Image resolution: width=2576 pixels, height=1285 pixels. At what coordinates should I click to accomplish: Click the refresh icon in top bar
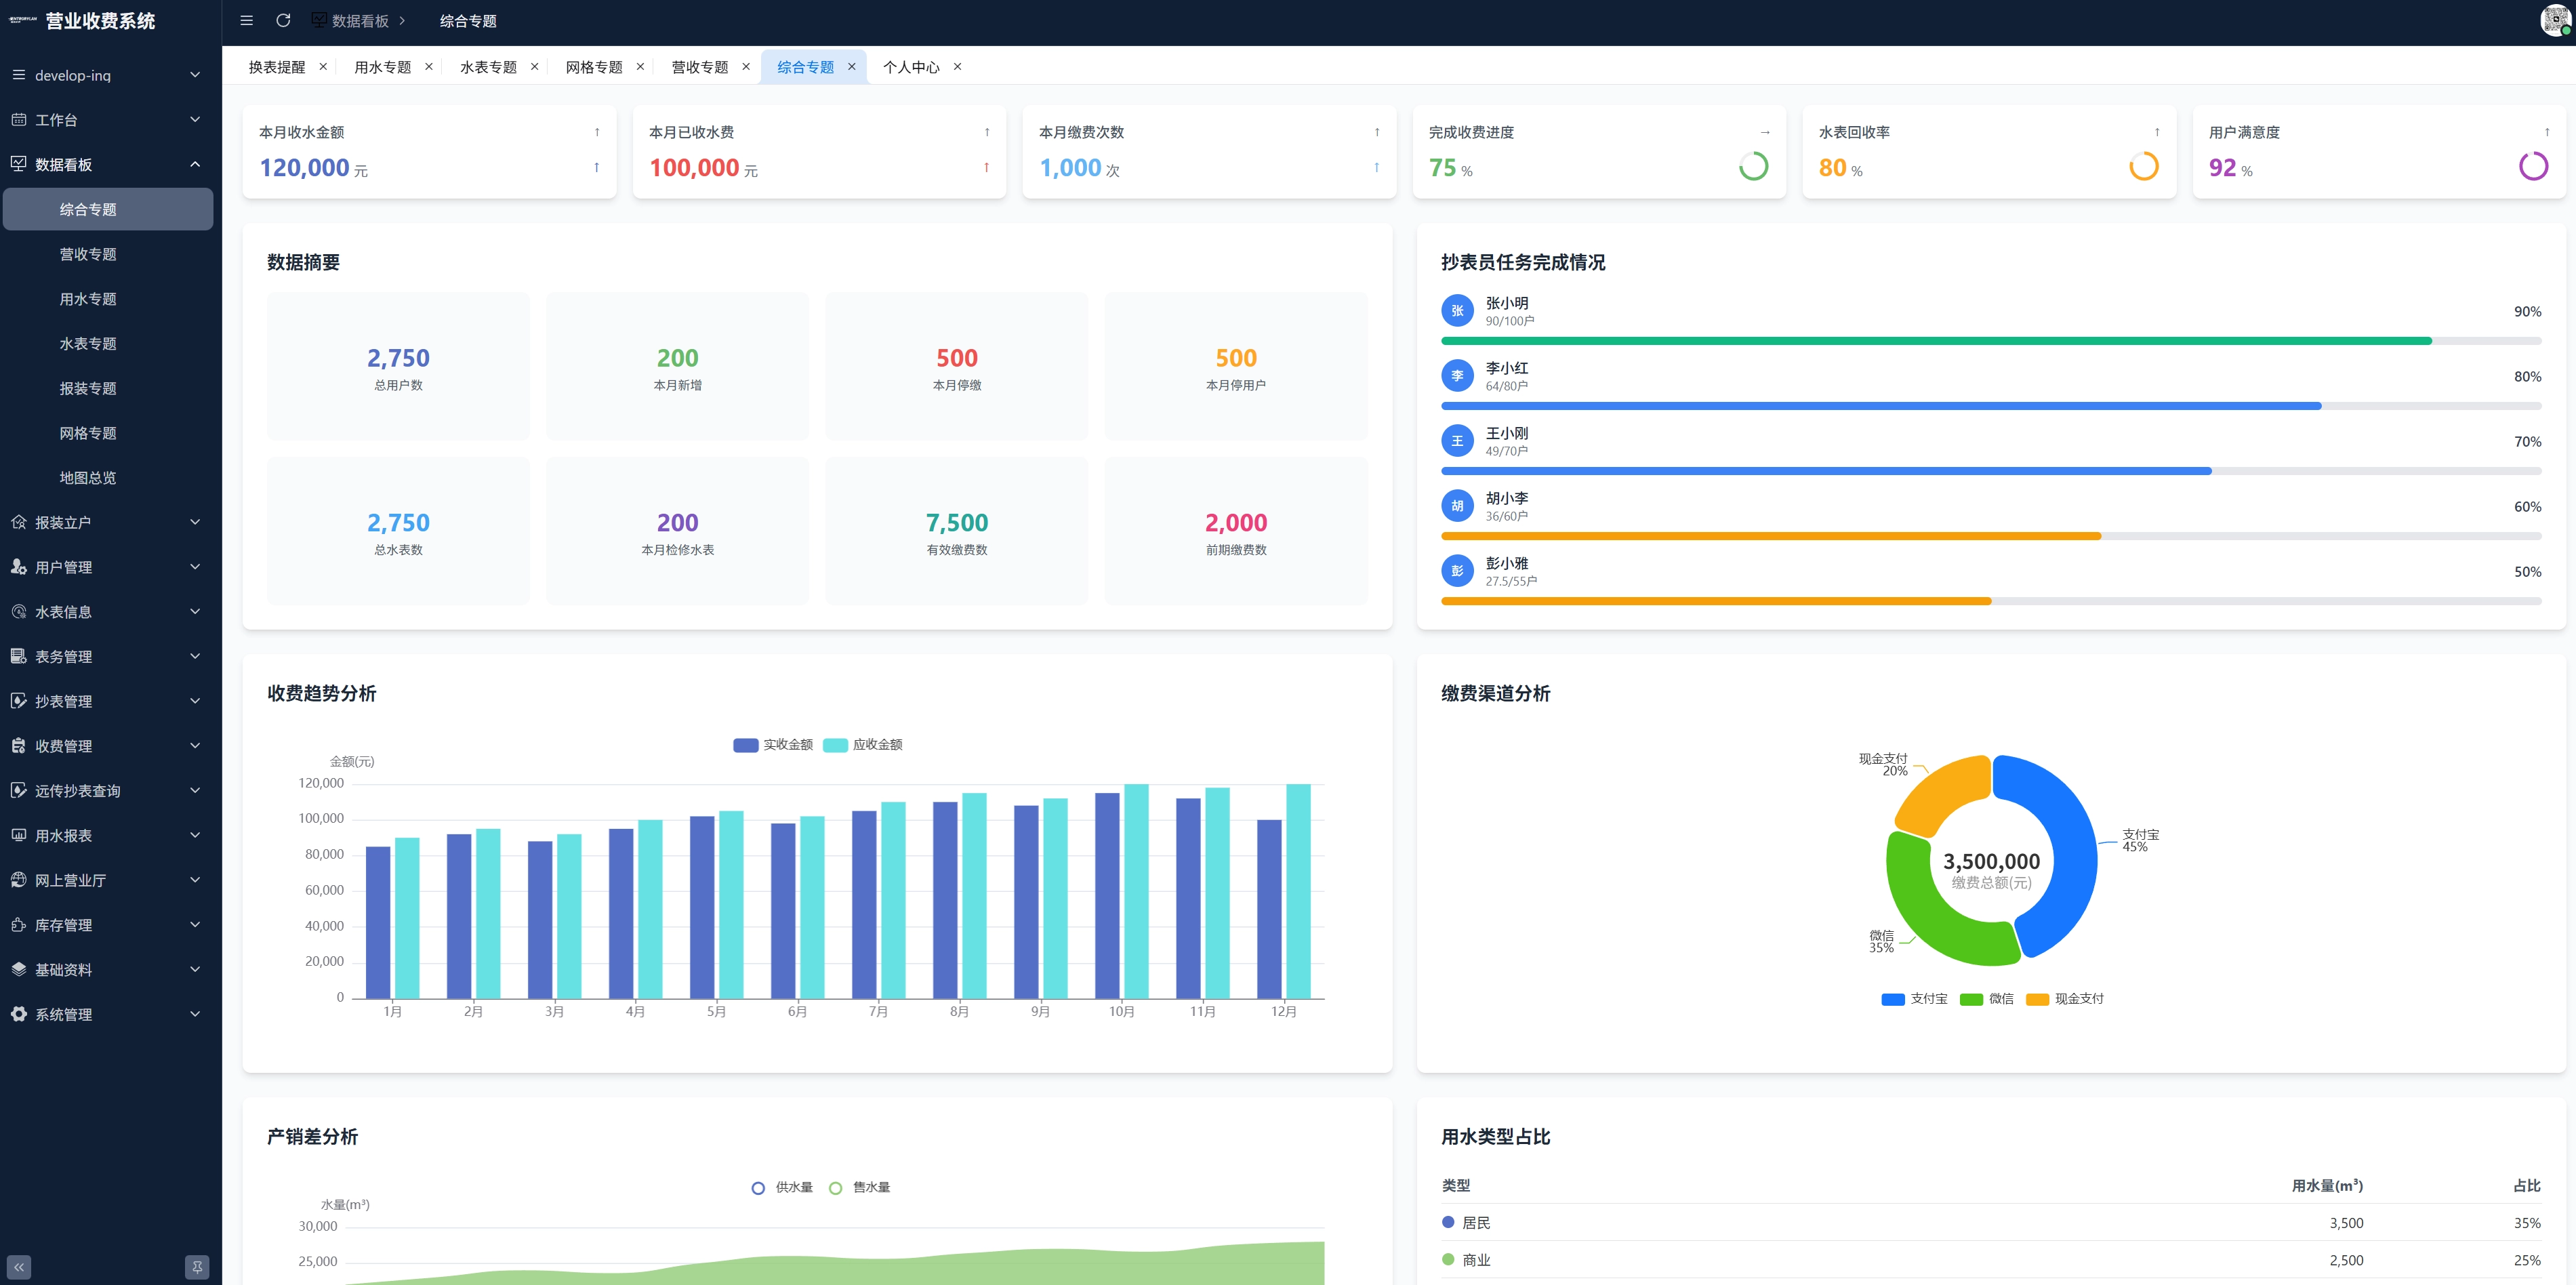point(283,21)
